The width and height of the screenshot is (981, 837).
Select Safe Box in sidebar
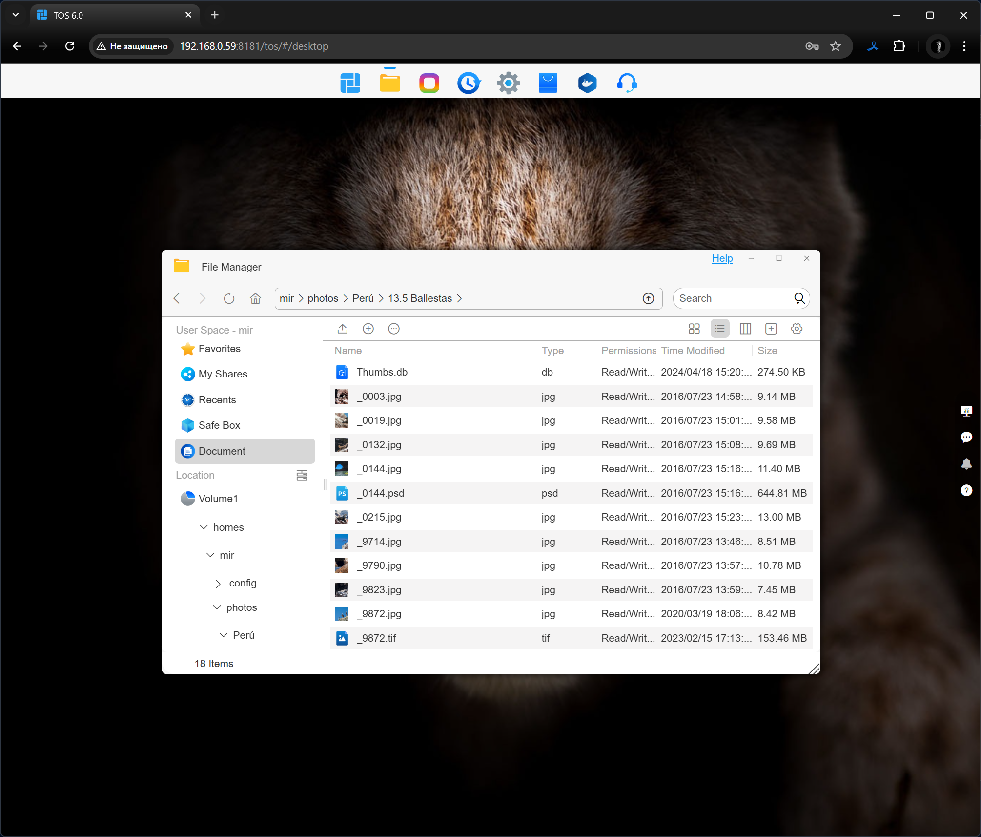pos(219,425)
